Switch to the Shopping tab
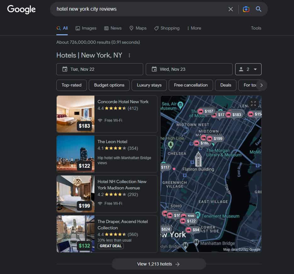The height and width of the screenshot is (274, 294). [x=167, y=28]
